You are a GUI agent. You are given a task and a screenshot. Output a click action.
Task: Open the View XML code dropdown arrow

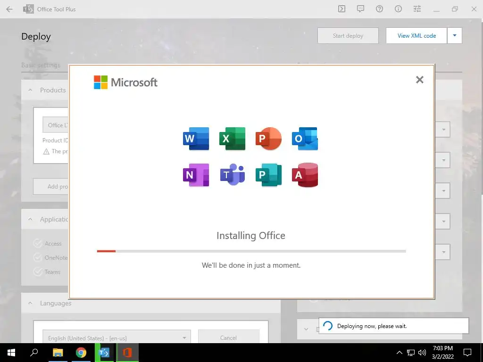coord(455,35)
